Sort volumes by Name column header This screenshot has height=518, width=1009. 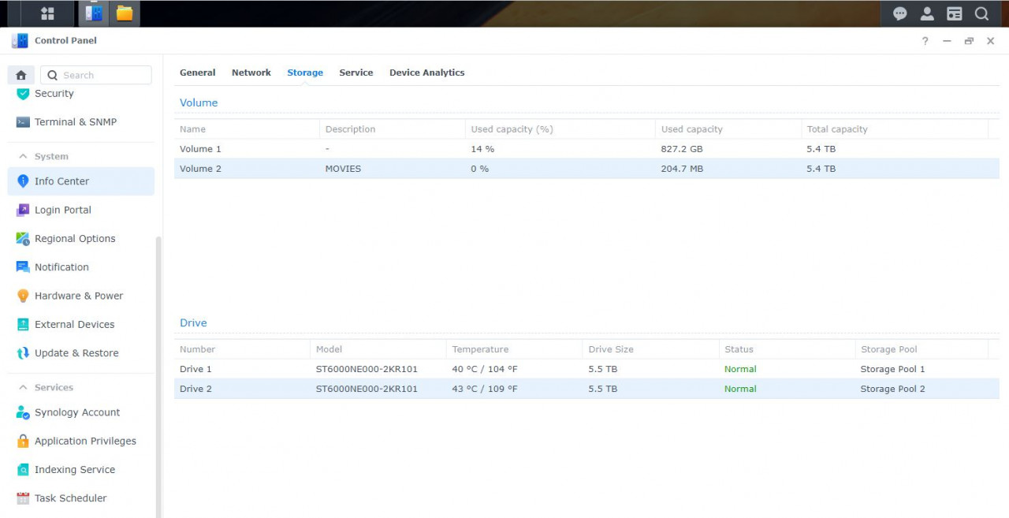tap(247, 129)
